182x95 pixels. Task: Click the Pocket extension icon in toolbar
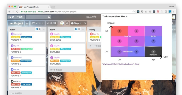click(142, 12)
